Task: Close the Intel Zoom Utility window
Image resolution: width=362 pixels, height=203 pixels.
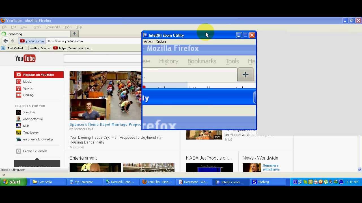Action: click(252, 35)
